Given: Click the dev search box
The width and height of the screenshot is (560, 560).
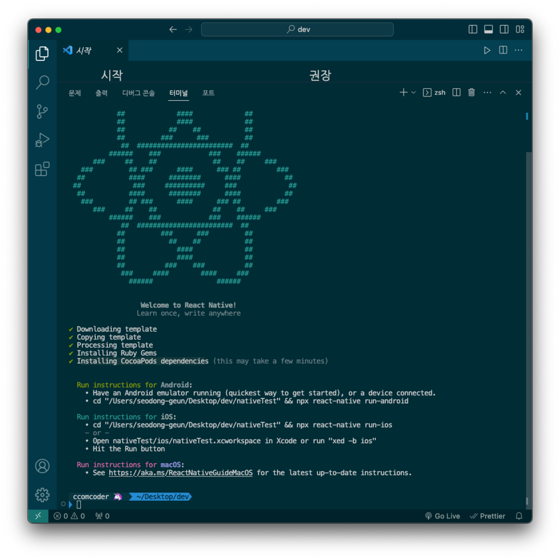Looking at the screenshot, I should tap(297, 29).
